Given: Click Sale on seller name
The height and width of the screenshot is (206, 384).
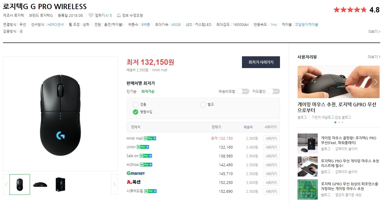Looking at the screenshot, I should click(133, 156).
